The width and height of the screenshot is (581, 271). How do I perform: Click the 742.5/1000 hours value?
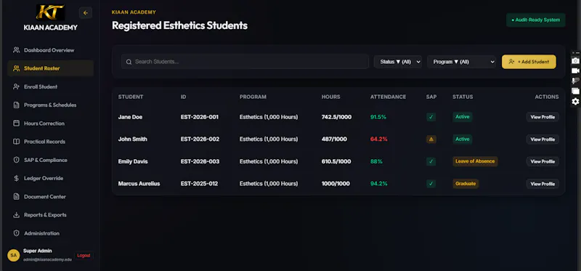click(336, 117)
